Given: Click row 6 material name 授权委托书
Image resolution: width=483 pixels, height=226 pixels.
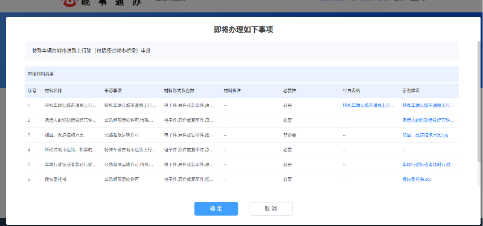Looking at the screenshot, I should tap(56, 179).
